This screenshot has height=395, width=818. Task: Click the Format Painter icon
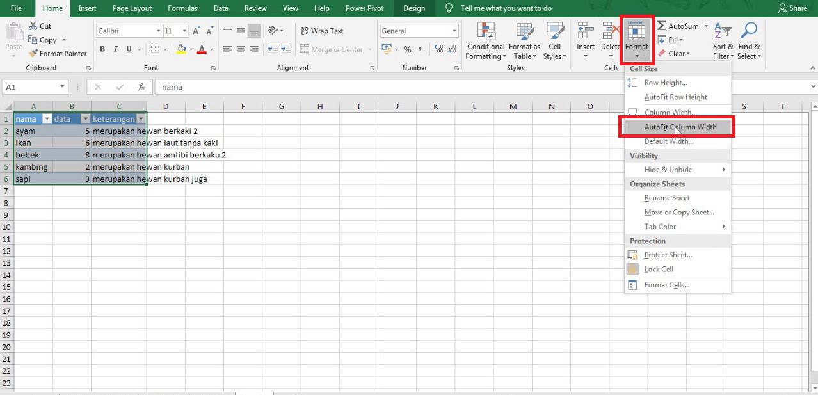[34, 54]
